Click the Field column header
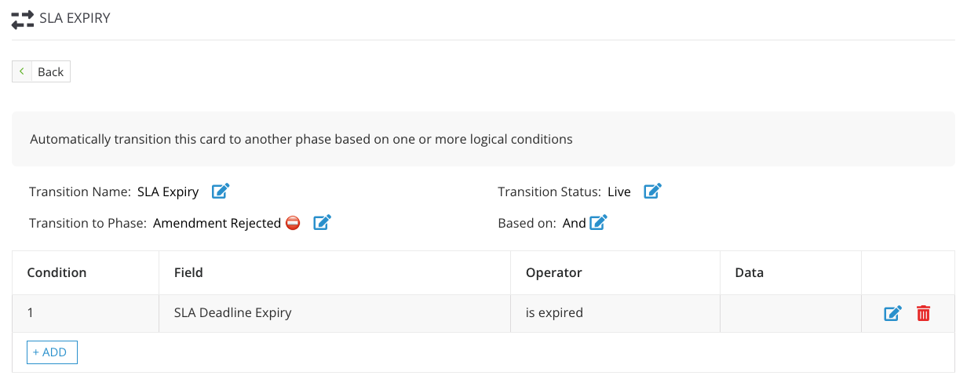967x383 pixels. (x=188, y=272)
